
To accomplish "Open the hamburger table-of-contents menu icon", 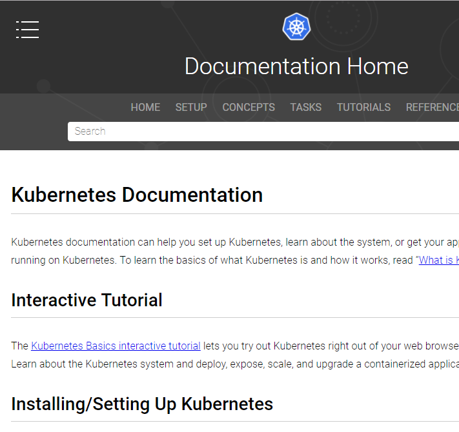I will pyautogui.click(x=27, y=30).
